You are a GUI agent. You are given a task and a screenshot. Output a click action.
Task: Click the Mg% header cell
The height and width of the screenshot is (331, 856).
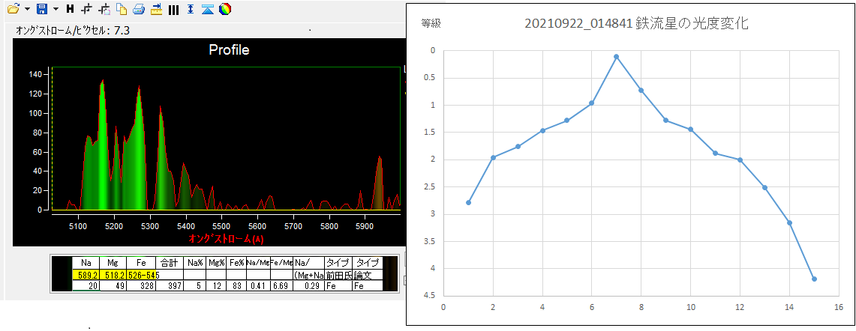coord(216,262)
